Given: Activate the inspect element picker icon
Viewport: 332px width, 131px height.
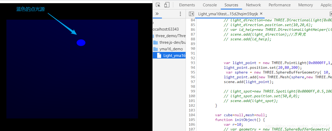Looking at the screenshot, I should click(x=158, y=5).
